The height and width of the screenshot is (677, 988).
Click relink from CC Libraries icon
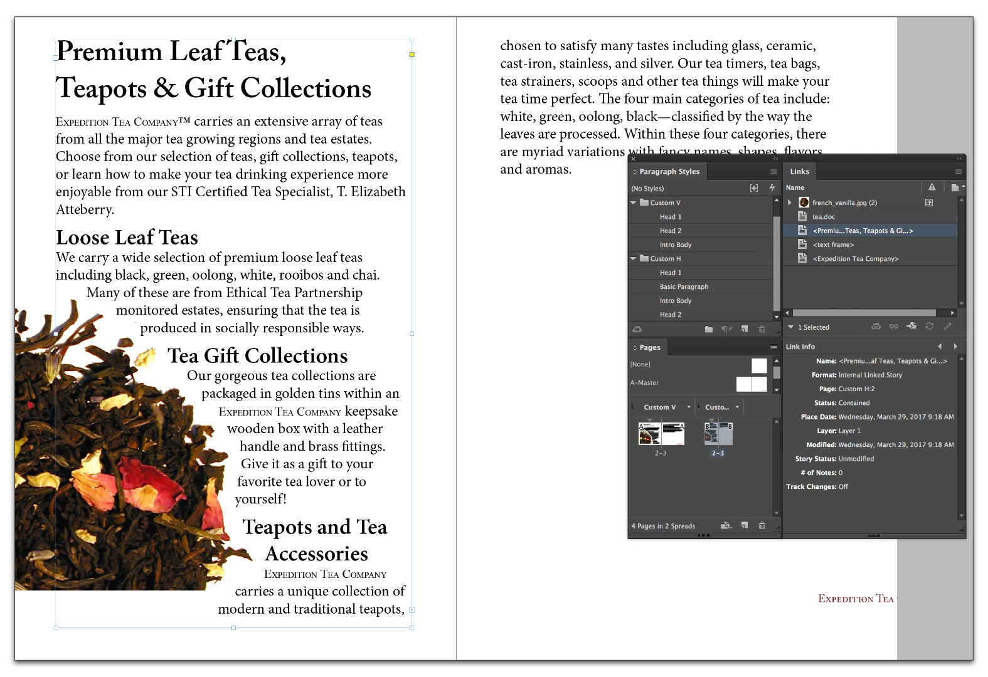click(876, 327)
